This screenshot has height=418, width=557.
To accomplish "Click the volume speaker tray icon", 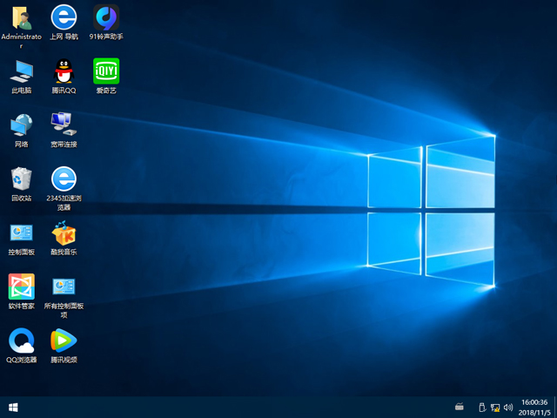I will point(506,407).
